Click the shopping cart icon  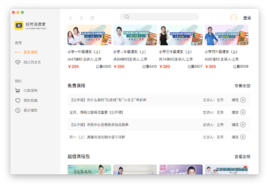[x=18, y=90]
